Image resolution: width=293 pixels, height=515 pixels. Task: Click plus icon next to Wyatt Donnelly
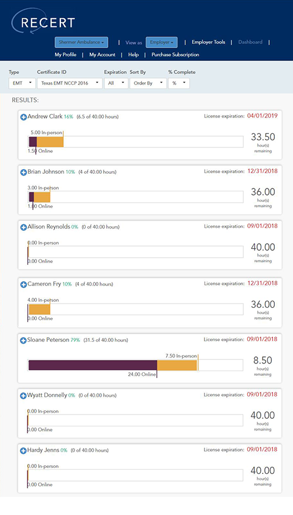pos(23,396)
